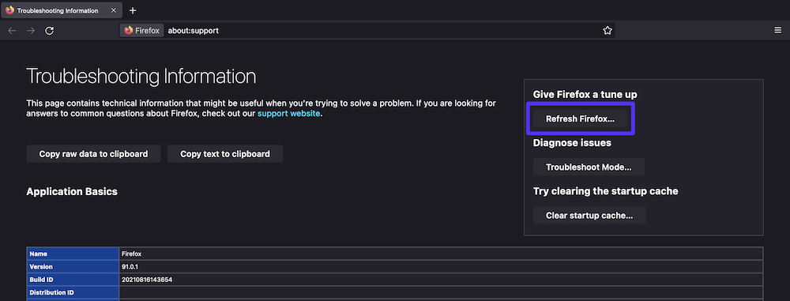790x301 pixels.
Task: Copy raw data to clipboard
Action: point(93,154)
